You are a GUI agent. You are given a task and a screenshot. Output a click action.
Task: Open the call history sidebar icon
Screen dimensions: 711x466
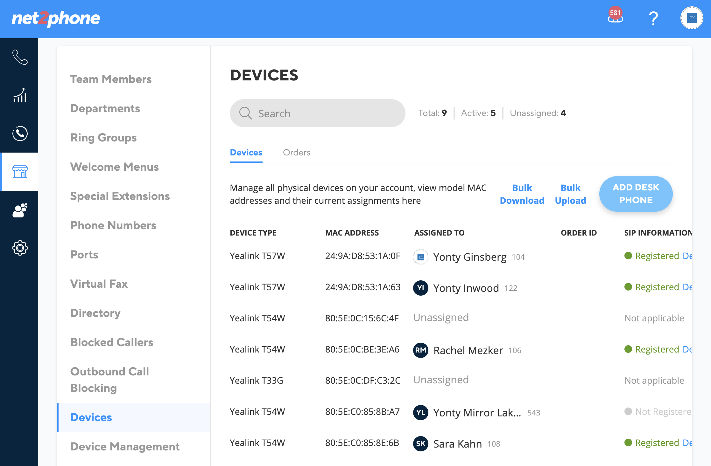point(20,134)
